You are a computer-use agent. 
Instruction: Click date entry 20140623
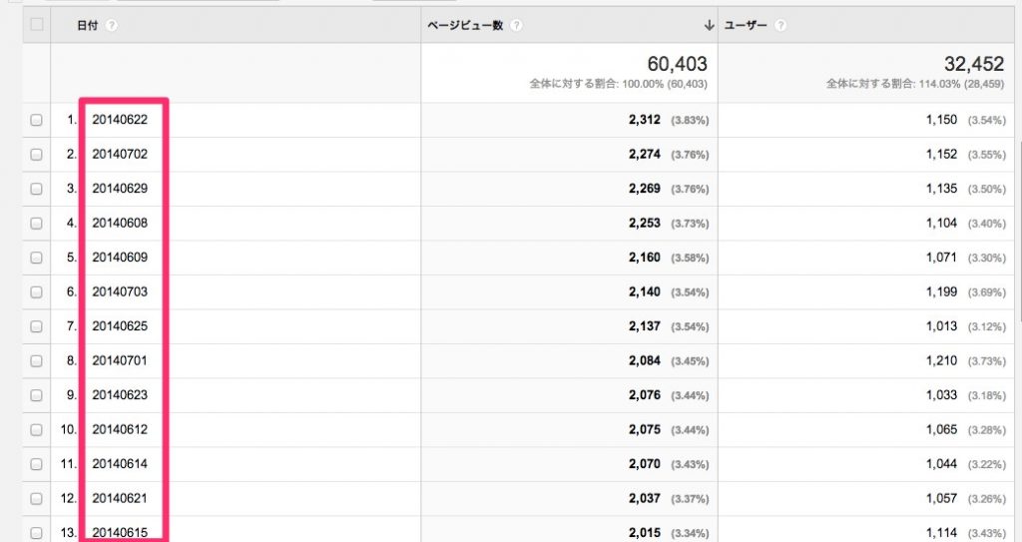tap(120, 394)
